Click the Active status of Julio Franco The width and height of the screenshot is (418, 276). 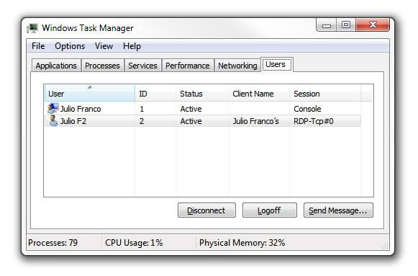click(191, 109)
